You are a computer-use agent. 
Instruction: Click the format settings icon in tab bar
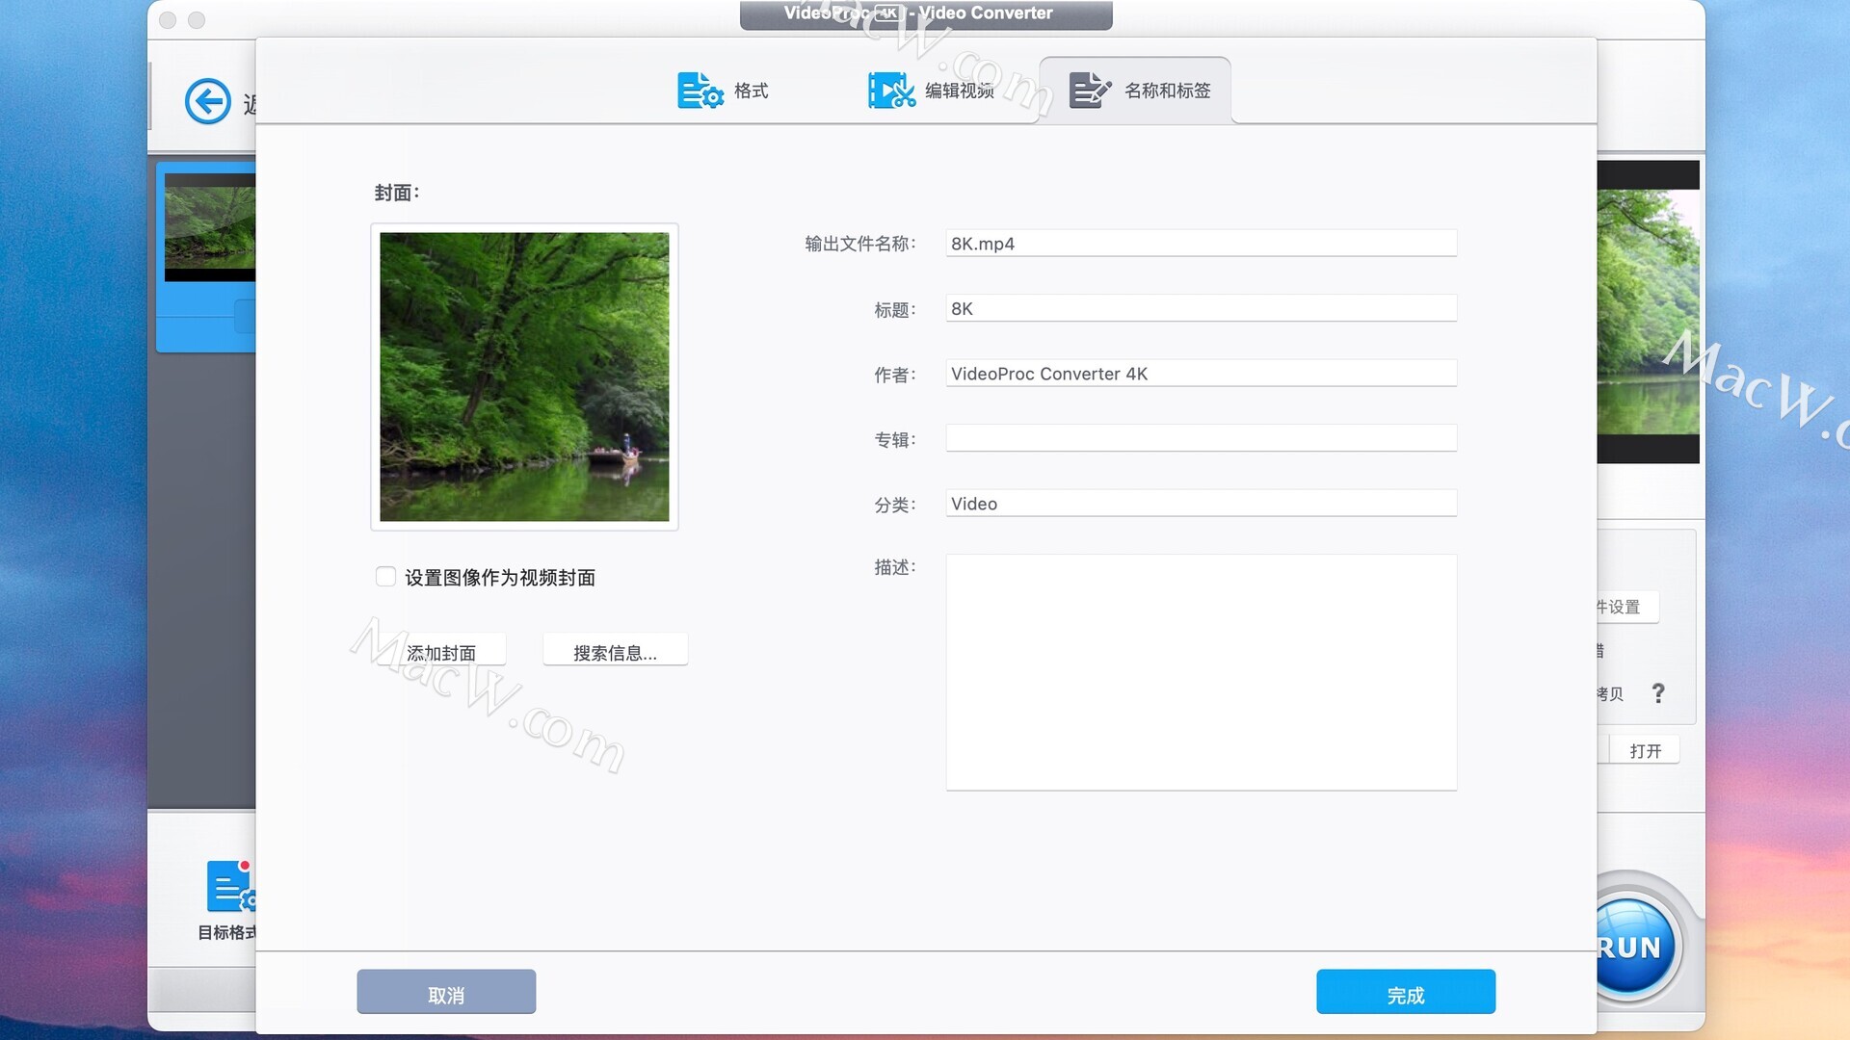[700, 91]
